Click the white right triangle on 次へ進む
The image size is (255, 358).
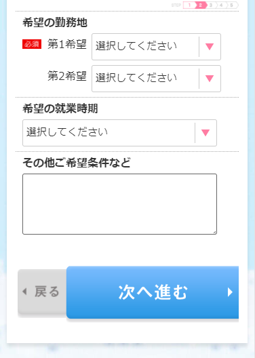click(x=230, y=292)
